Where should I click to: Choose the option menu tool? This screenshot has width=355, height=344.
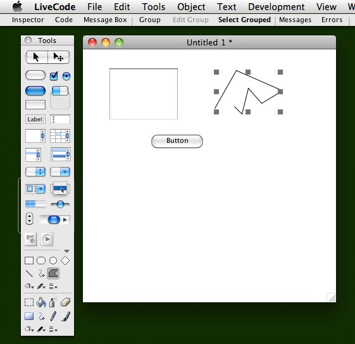coord(35,172)
